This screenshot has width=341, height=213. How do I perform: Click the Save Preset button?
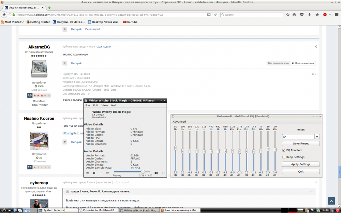pos(301,143)
